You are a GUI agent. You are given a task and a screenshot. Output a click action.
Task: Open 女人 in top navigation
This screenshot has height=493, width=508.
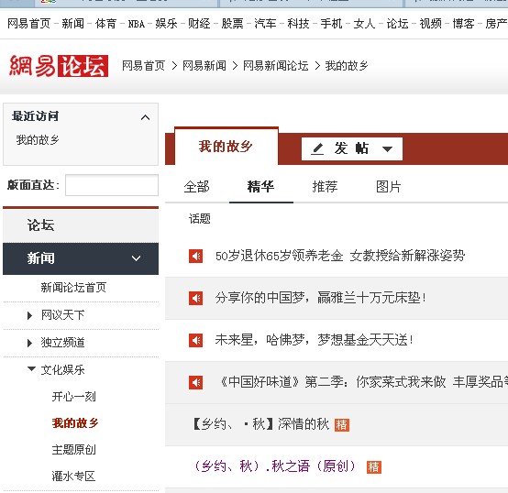pyautogui.click(x=364, y=24)
